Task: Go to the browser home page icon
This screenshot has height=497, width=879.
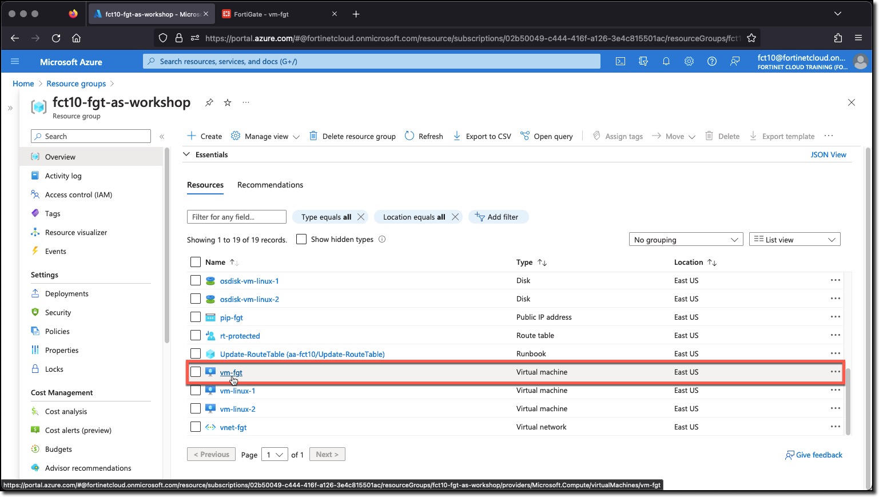Action: click(76, 38)
